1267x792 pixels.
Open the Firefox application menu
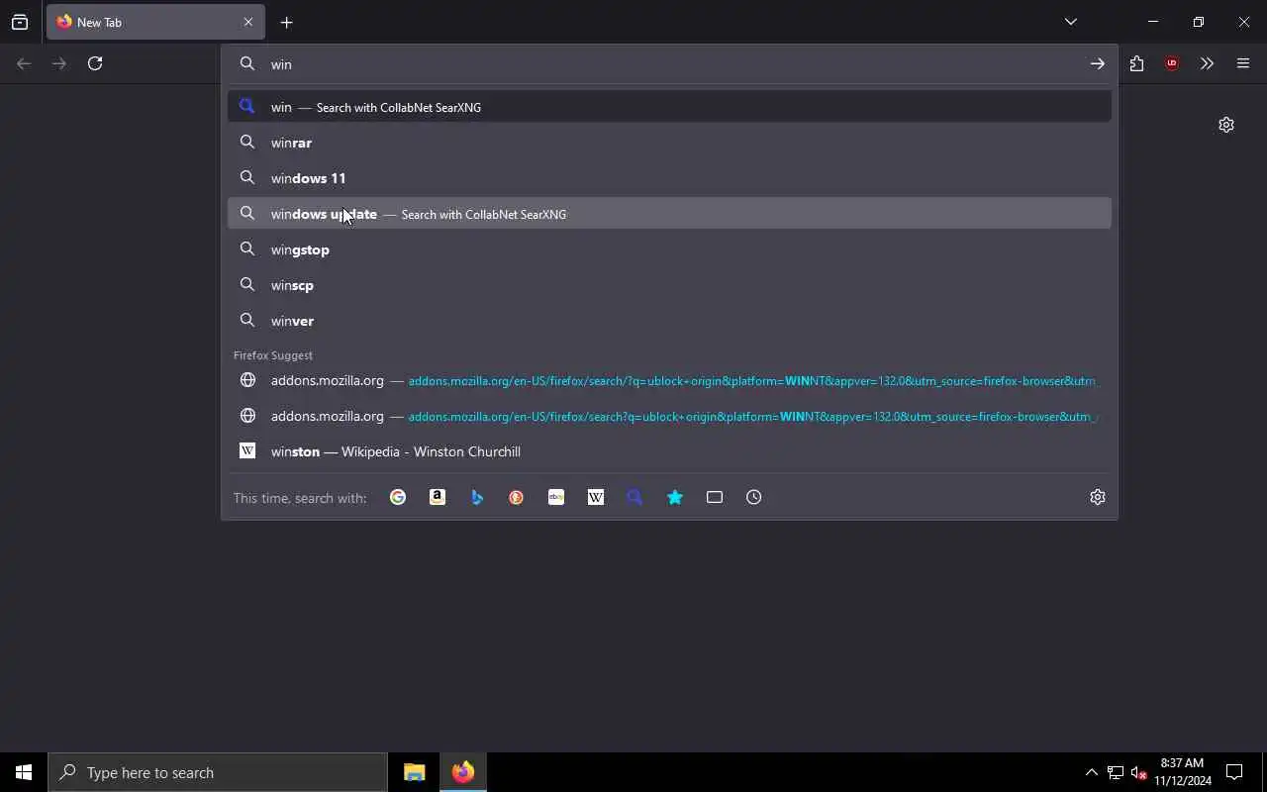(1243, 63)
